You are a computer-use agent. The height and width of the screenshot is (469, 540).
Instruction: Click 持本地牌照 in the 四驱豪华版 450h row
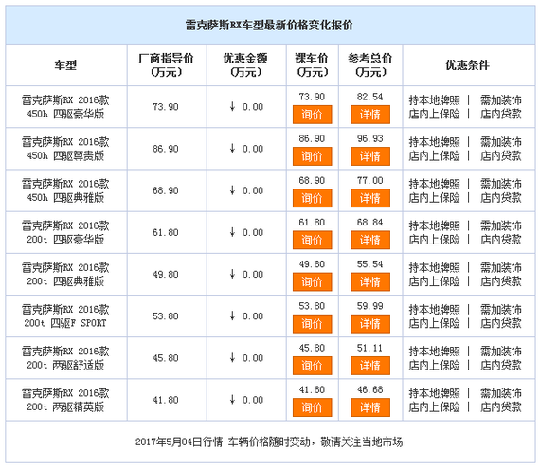pos(435,100)
